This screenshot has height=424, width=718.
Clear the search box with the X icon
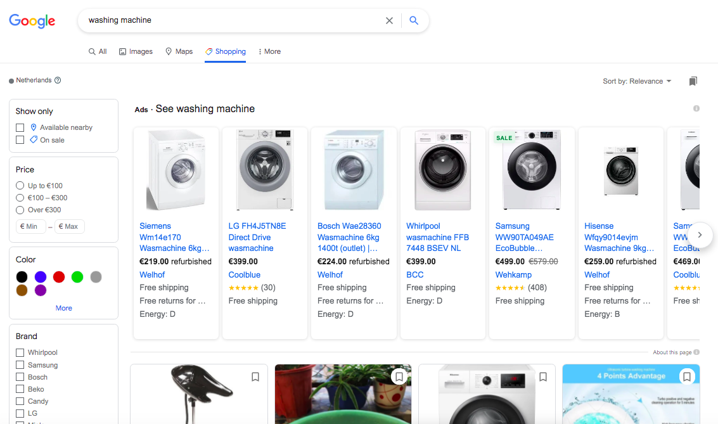click(389, 21)
